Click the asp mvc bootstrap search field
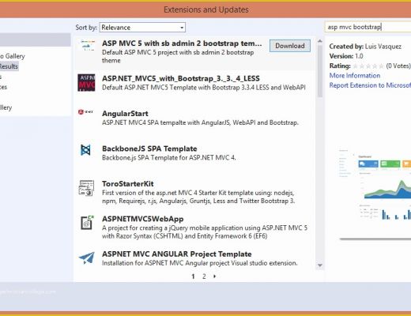The height and width of the screenshot is (316, 411). 368,27
